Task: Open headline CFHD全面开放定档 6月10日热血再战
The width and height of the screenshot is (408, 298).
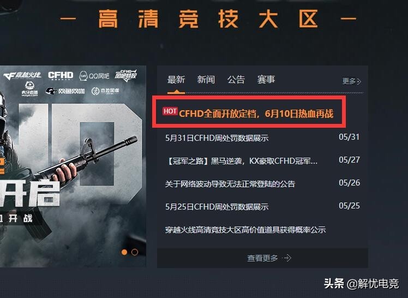Action: pyautogui.click(x=256, y=114)
